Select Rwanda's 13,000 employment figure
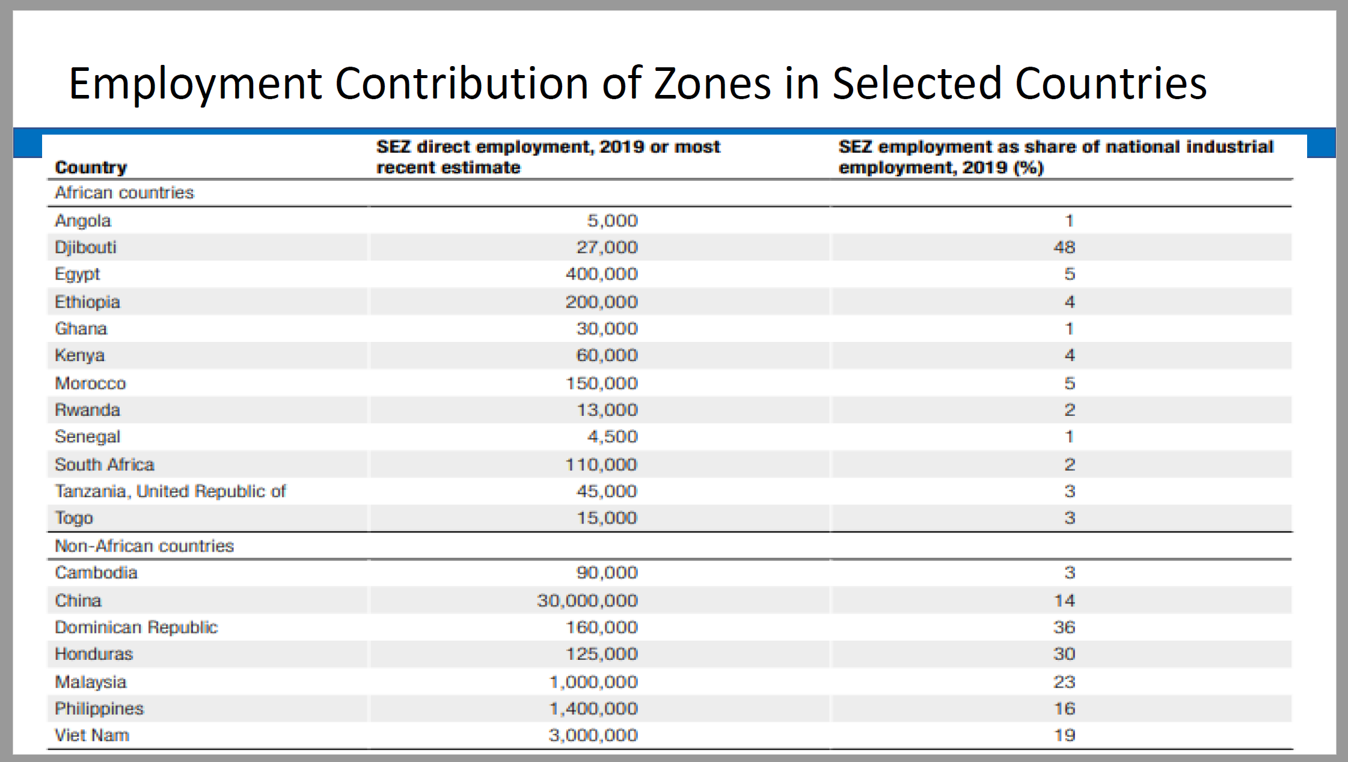This screenshot has width=1348, height=762. tap(607, 410)
